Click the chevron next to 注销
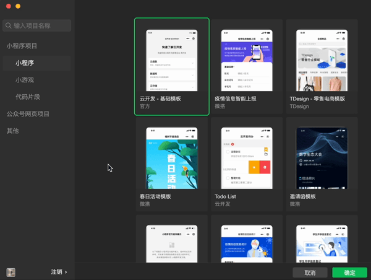371x280 pixels. [x=66, y=272]
